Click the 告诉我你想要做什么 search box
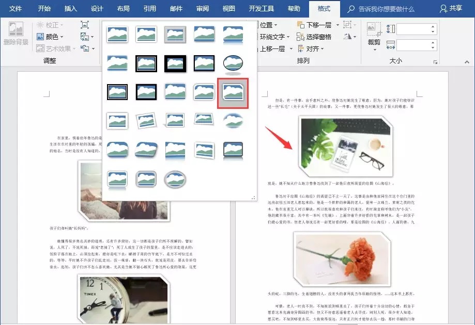This screenshot has width=475, height=325. [x=381, y=9]
